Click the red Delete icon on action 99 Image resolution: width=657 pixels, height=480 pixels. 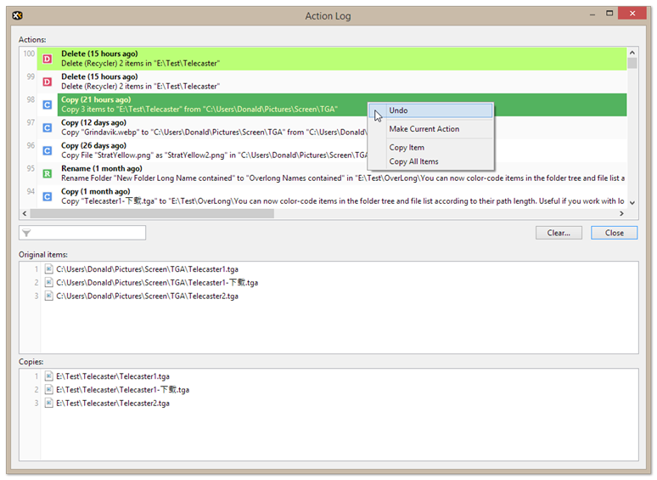coord(47,82)
